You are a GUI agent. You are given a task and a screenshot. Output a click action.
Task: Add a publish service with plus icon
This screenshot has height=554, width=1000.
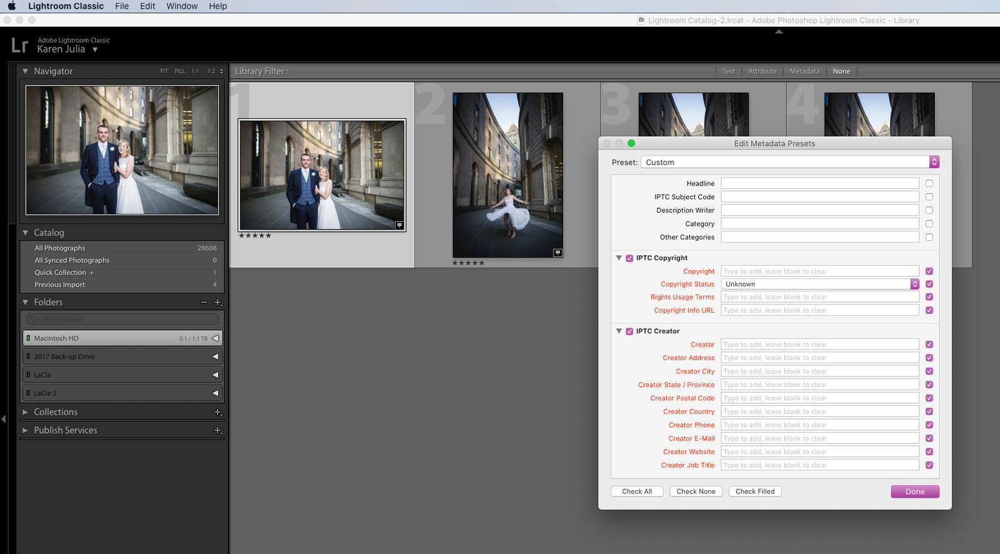pos(218,431)
